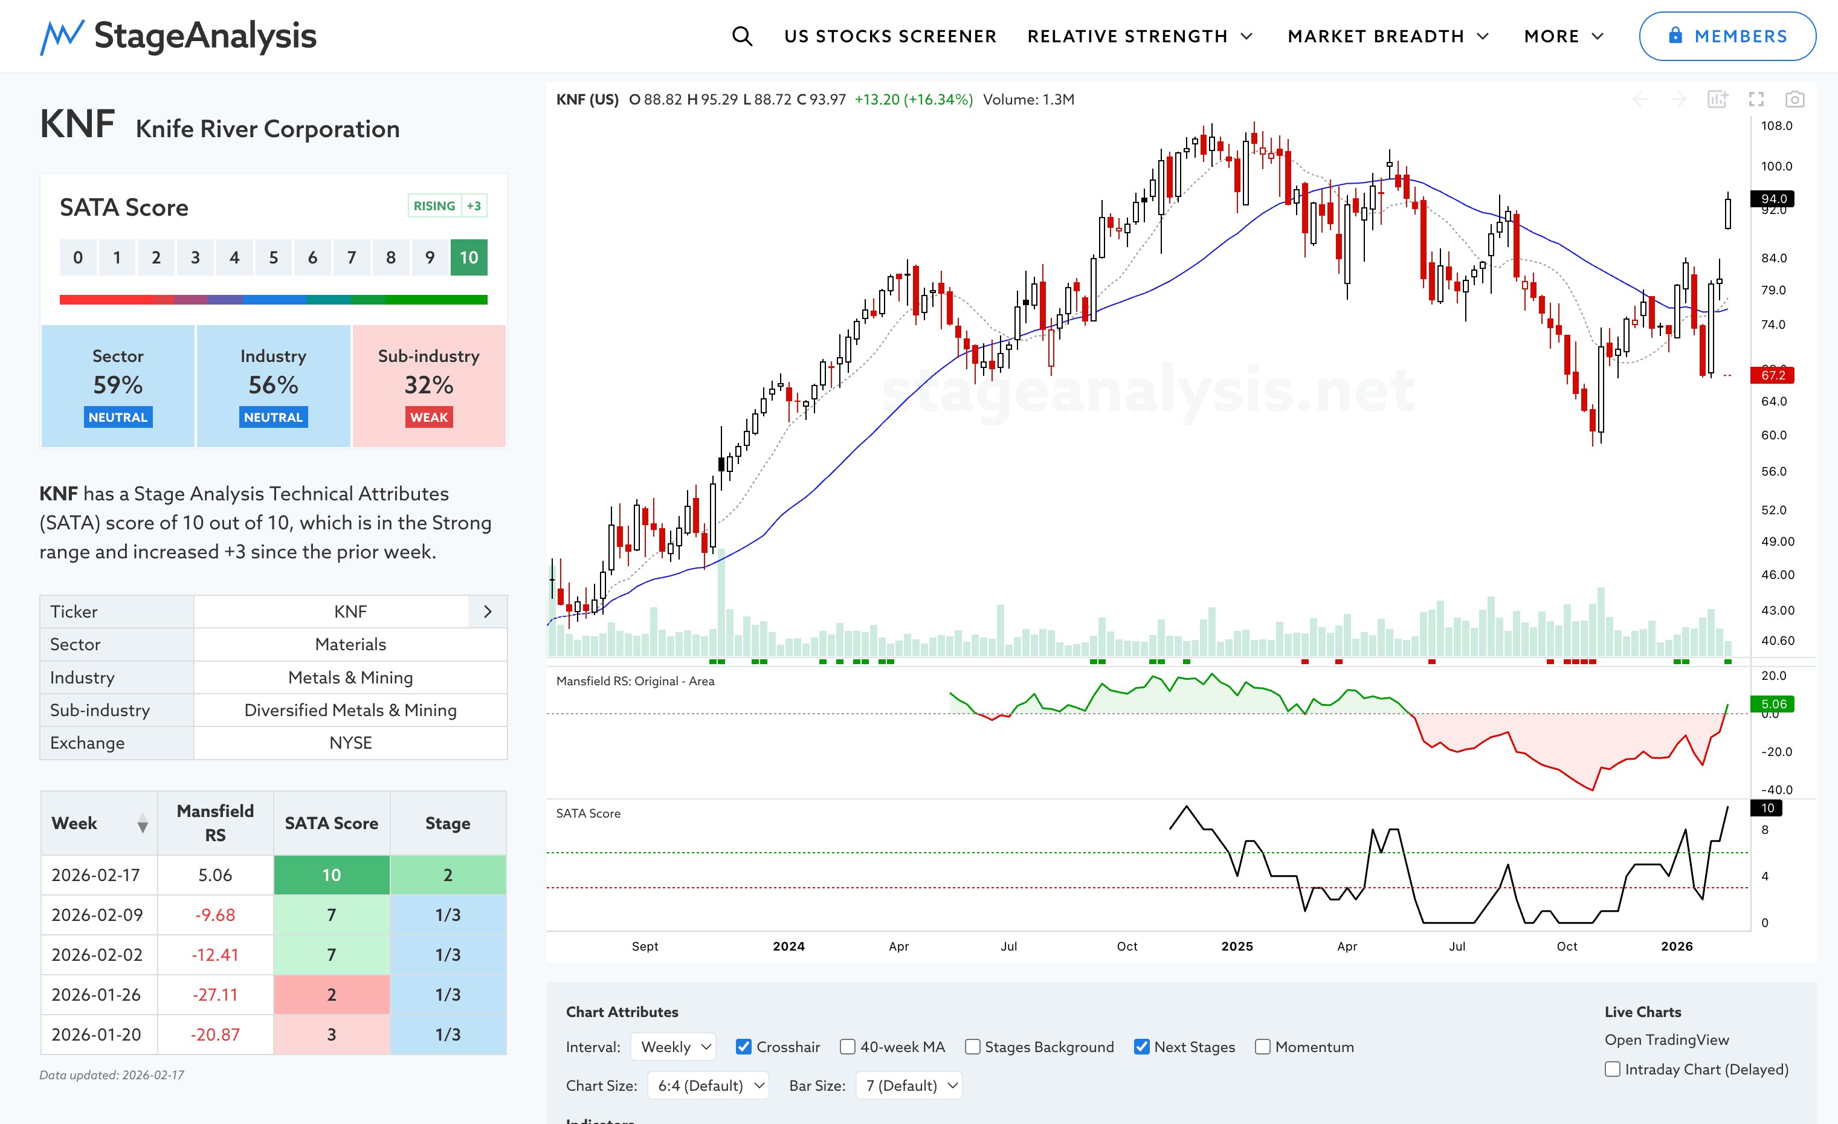Click the search magnifier icon in header

(741, 36)
